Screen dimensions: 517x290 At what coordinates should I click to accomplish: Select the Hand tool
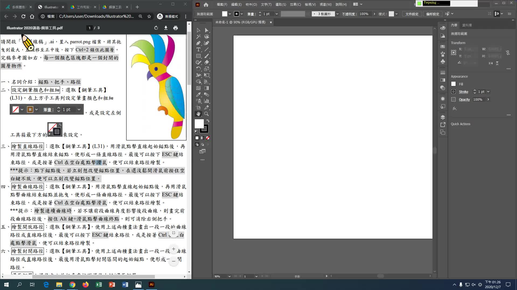pos(198,114)
